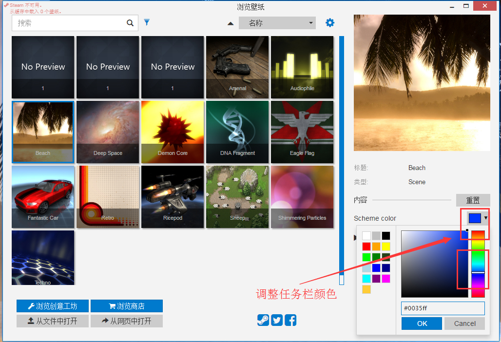Pick the purple preset swatch

click(376, 279)
